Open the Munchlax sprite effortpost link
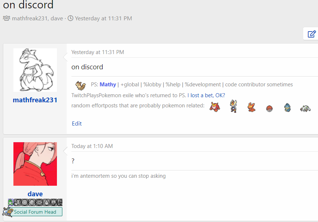 (x=288, y=107)
